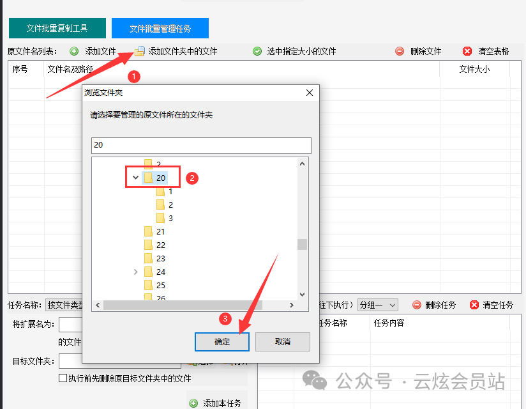Select folder 20 in the tree
Viewport: 526px width, 409px height.
point(161,178)
